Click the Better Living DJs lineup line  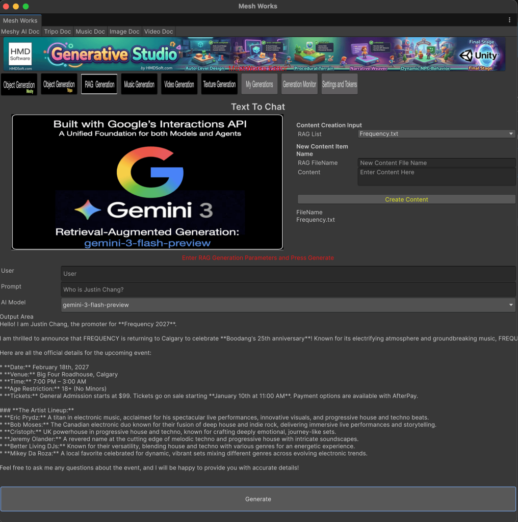[177, 446]
